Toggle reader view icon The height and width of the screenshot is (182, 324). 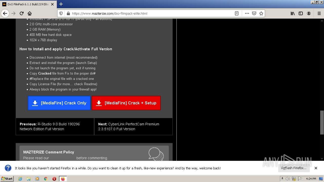237,13
